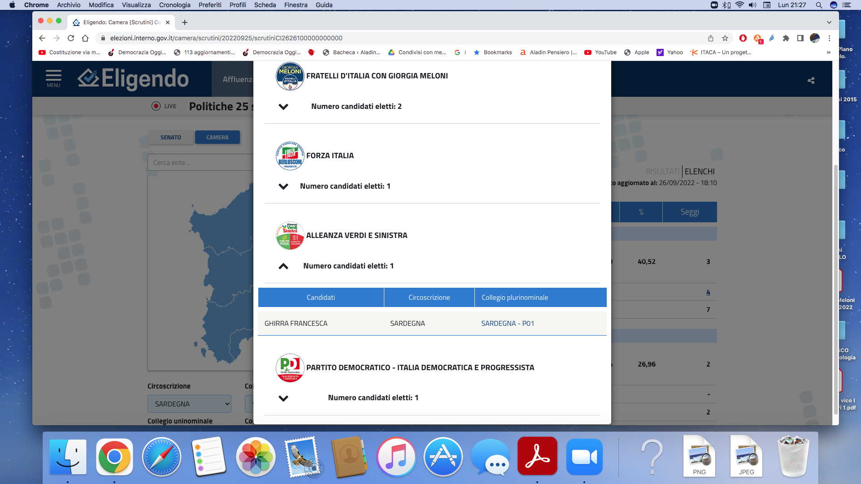Image resolution: width=861 pixels, height=484 pixels.
Task: Open Spotlight search in menu bar
Action: pyautogui.click(x=819, y=5)
